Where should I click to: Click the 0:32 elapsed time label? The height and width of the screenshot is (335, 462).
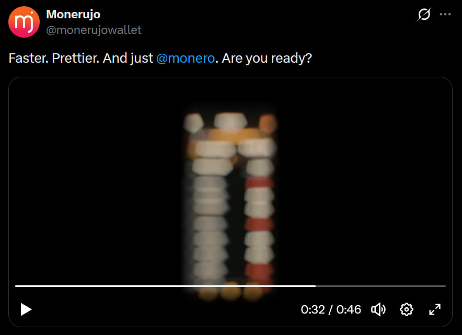coord(313,310)
